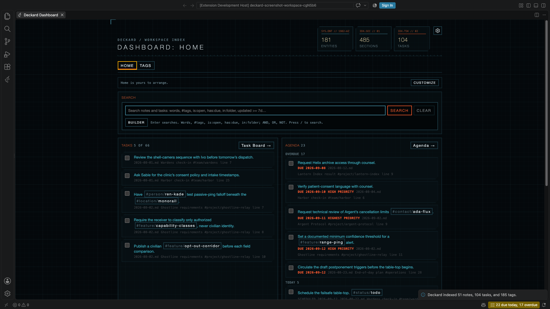Toggle the bottom panel layout icon
This screenshot has width=550, height=309.
click(536, 5)
